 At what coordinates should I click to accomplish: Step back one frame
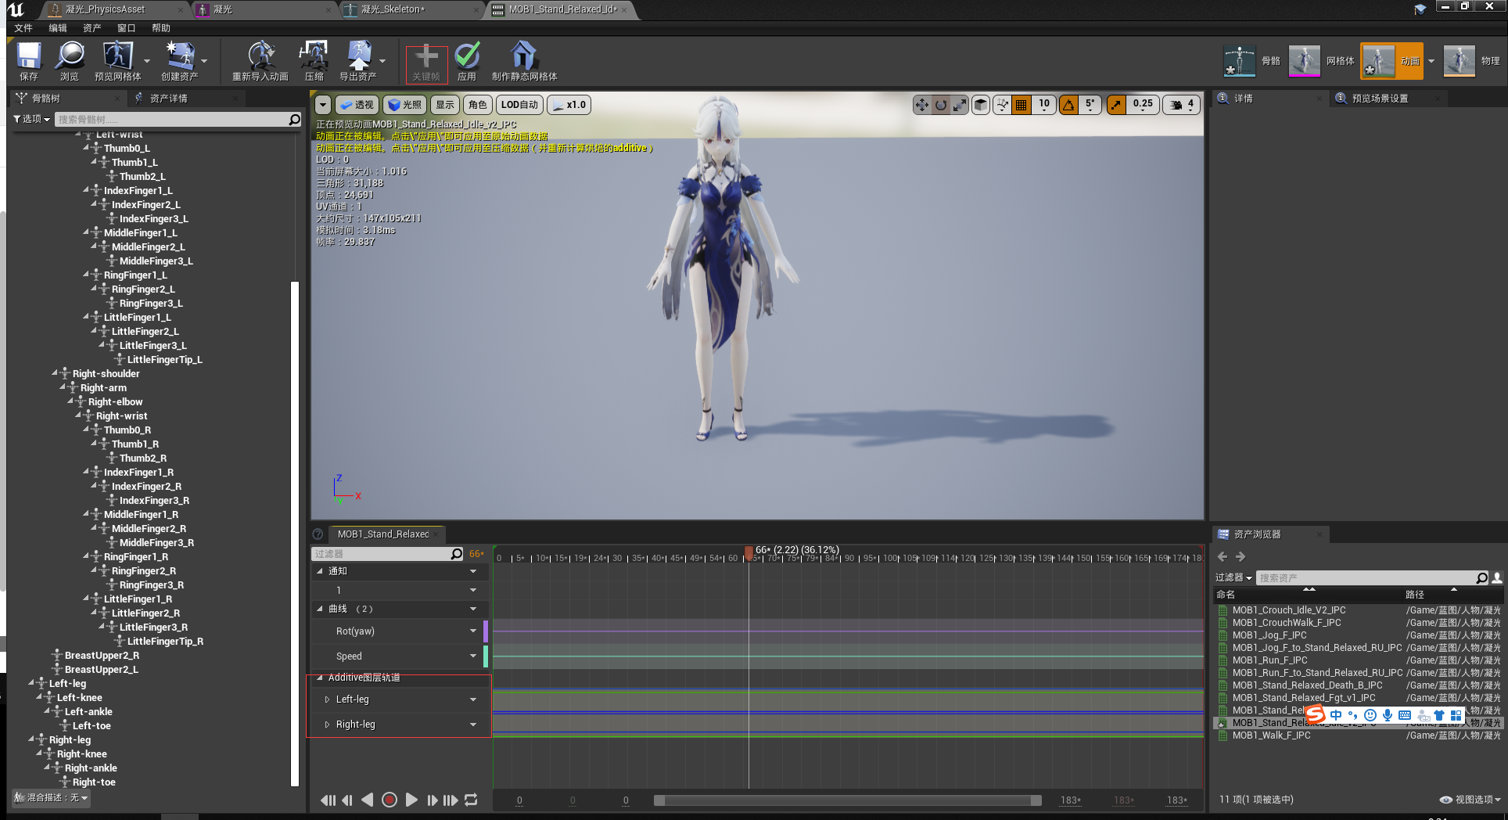pyautogui.click(x=347, y=800)
